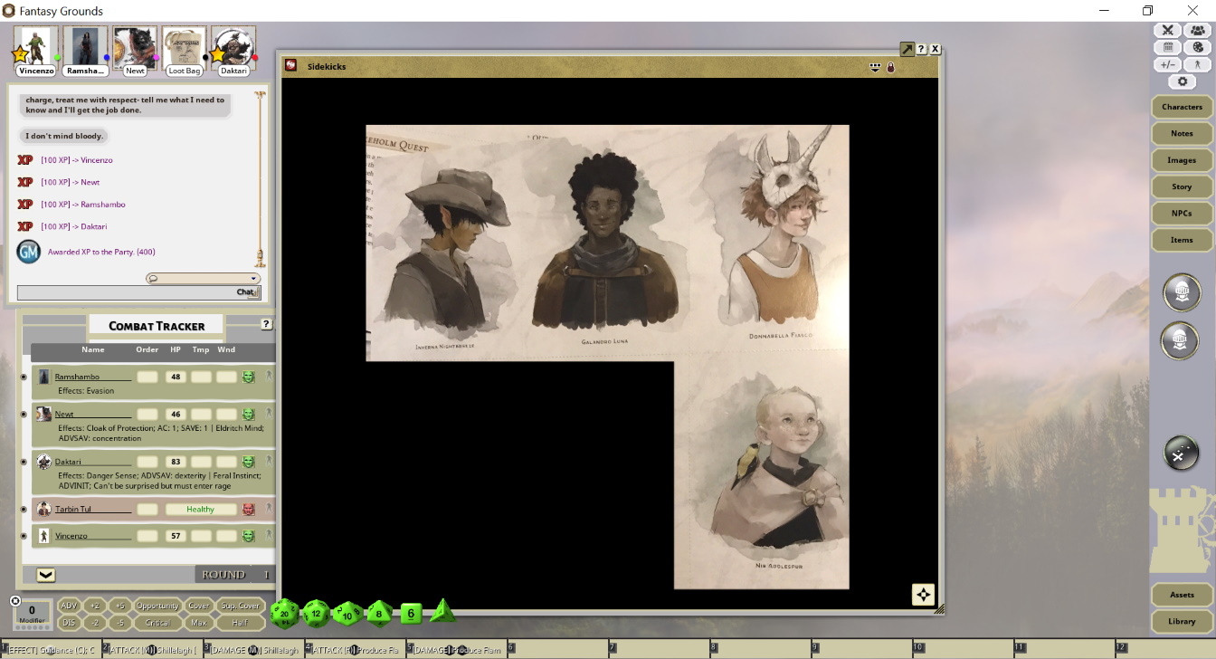
Task: Toggle the Sidekicks window lock icon
Action: tap(890, 67)
